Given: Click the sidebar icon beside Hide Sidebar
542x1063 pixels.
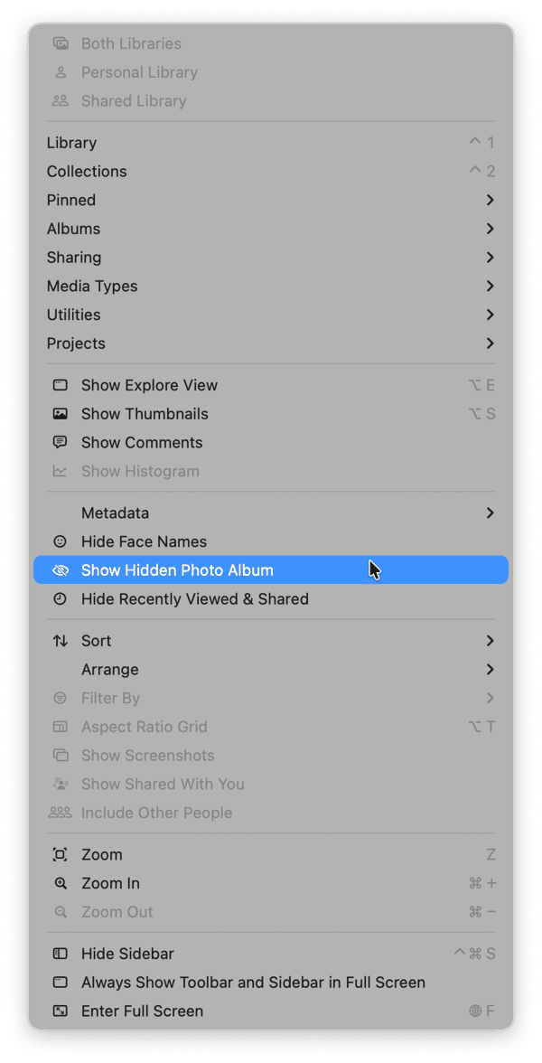Looking at the screenshot, I should point(60,953).
